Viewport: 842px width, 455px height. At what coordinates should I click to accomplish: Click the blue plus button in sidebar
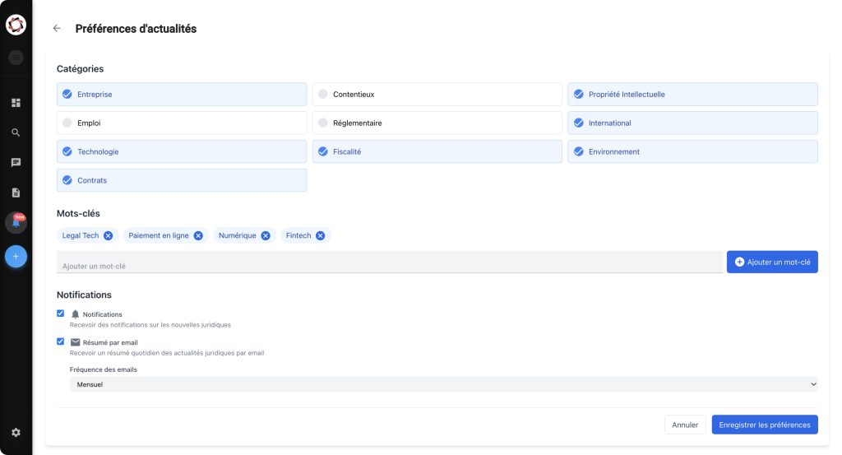[x=16, y=257]
